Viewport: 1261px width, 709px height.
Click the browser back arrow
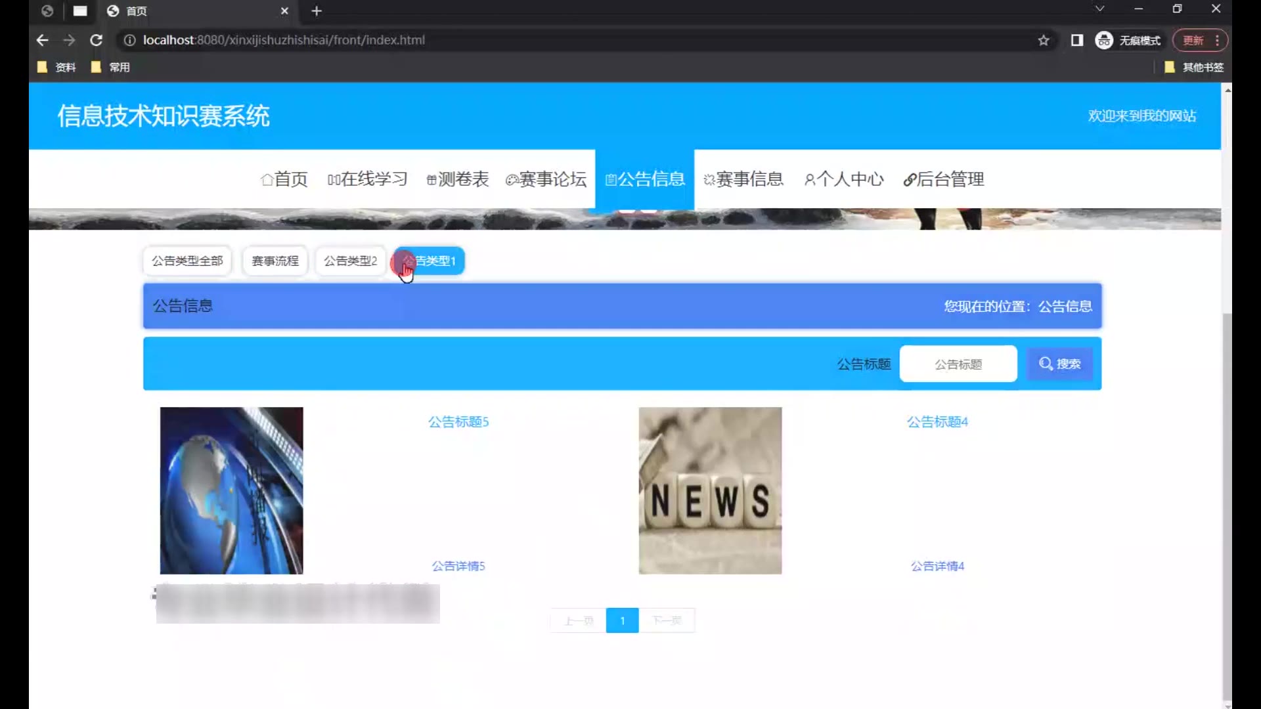(43, 40)
